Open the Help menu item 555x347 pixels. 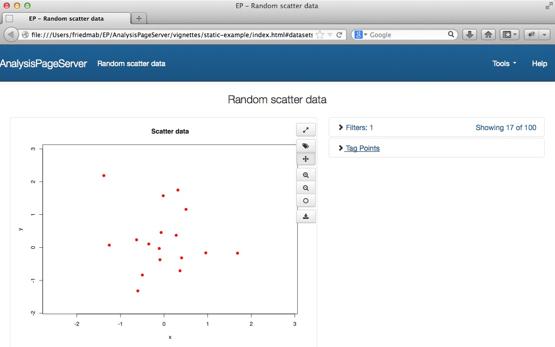click(539, 64)
